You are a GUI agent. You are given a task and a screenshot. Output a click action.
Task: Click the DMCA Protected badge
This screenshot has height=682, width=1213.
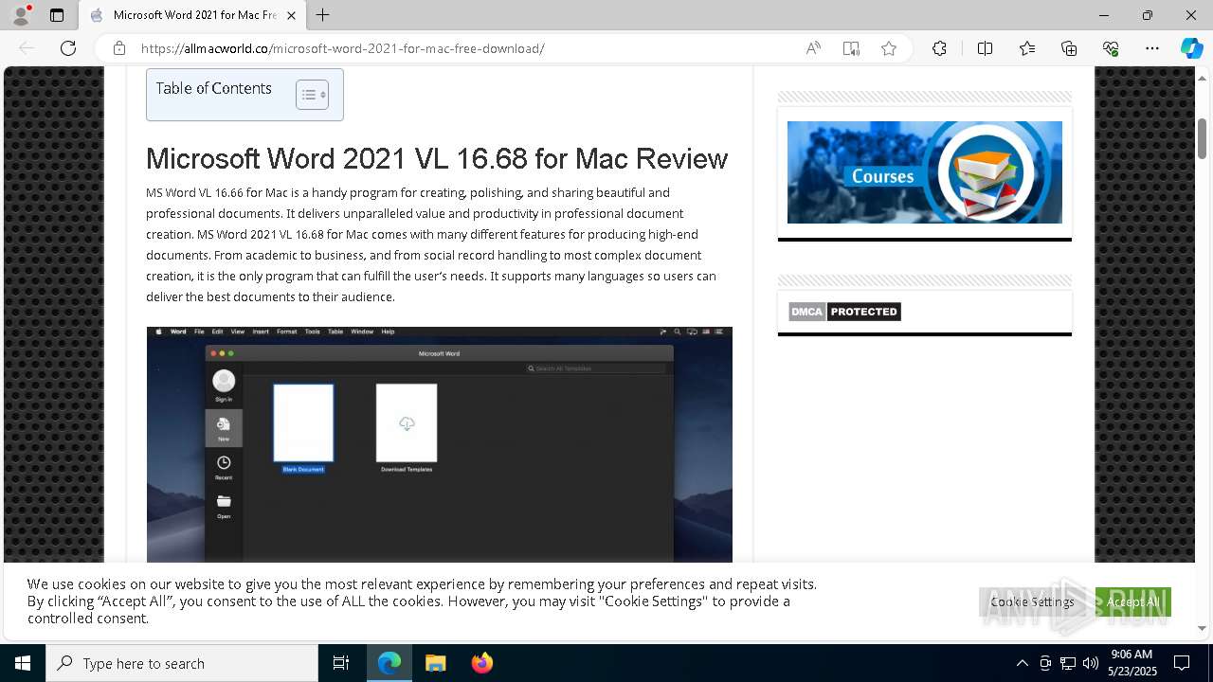click(844, 312)
